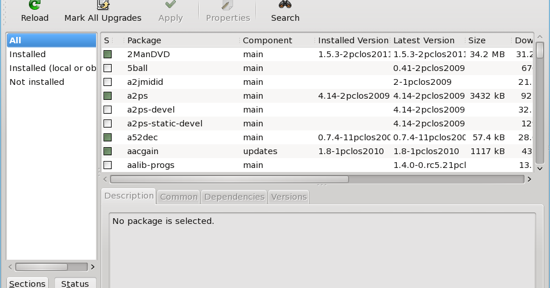Click the Mark All Upgrades icon
The image size is (550, 288).
[103, 5]
